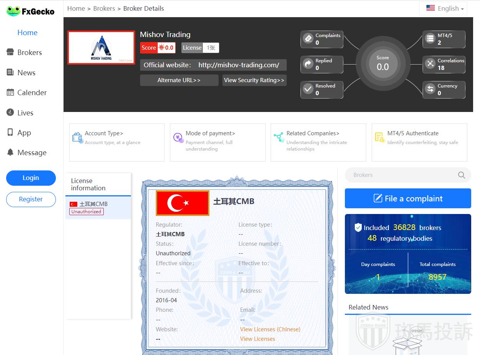Click the Complaints ticket icon

308,39
